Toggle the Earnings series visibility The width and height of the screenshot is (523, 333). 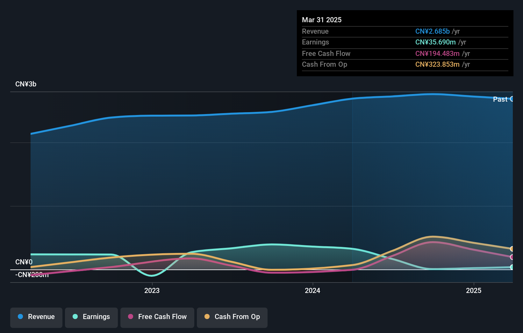point(91,317)
